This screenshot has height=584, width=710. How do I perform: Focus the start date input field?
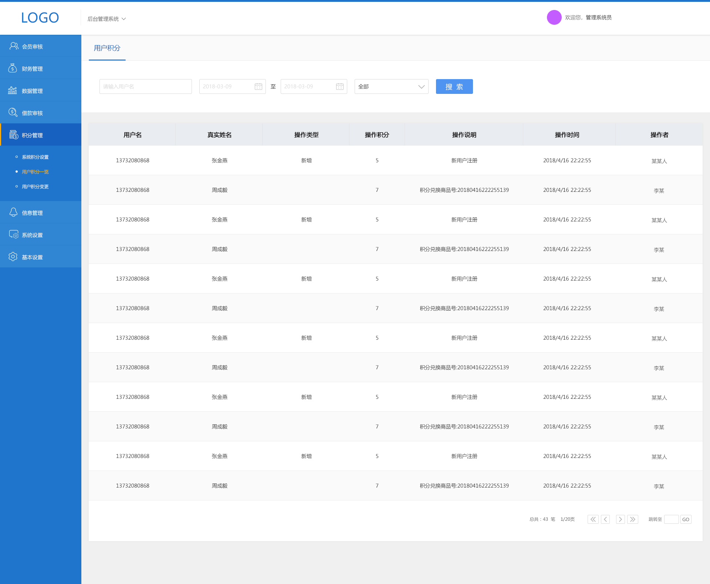pos(232,86)
